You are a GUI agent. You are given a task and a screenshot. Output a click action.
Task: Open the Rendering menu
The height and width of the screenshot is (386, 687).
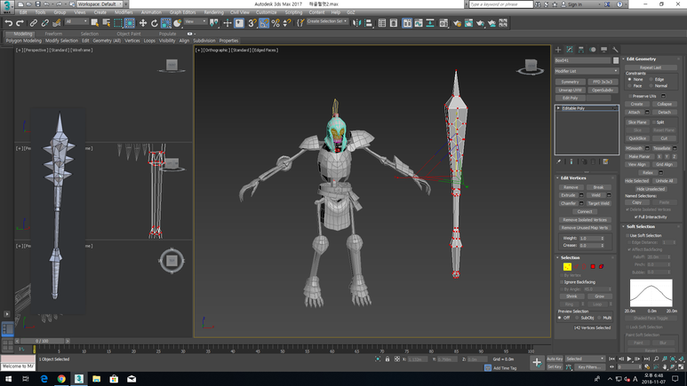(x=214, y=12)
